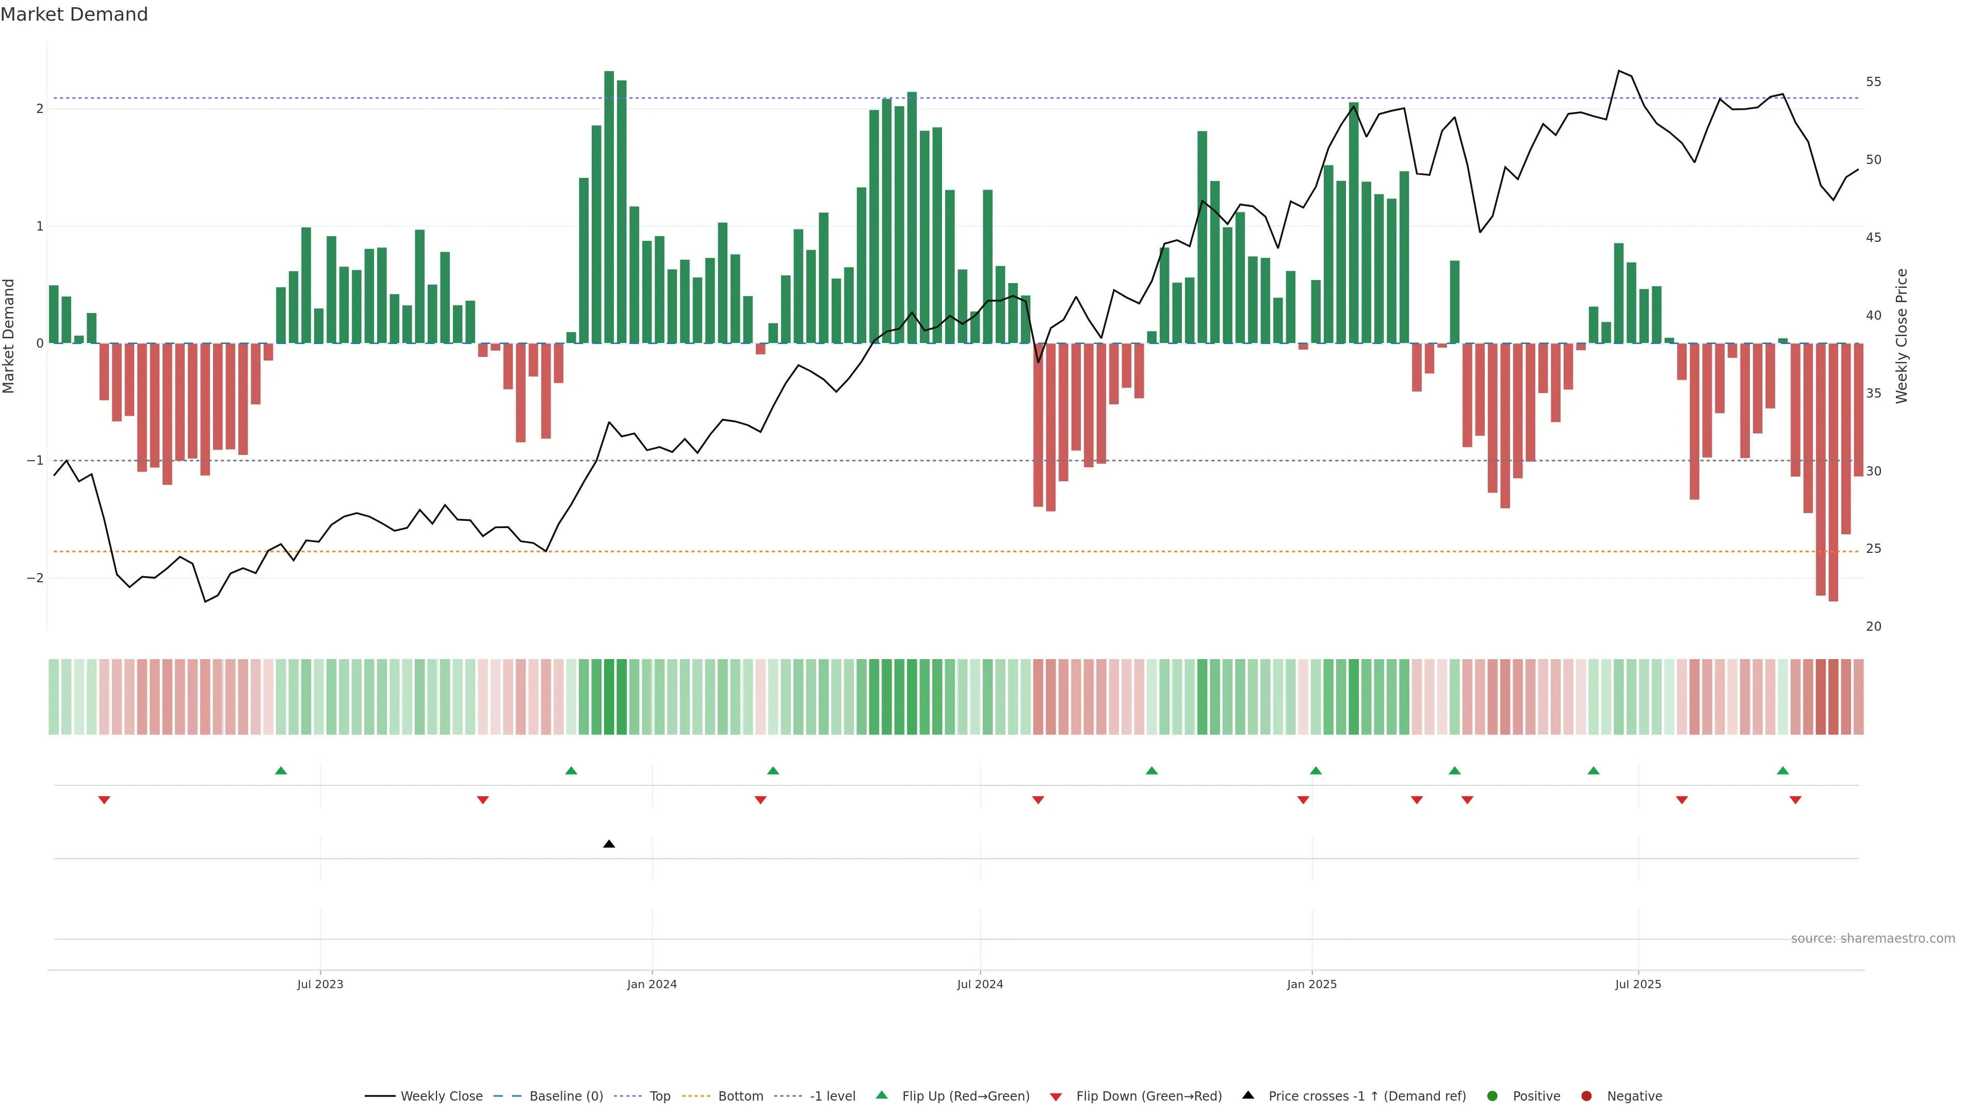1981x1114 pixels.
Task: Click the Jan 2024 x-axis label
Action: pos(652,984)
